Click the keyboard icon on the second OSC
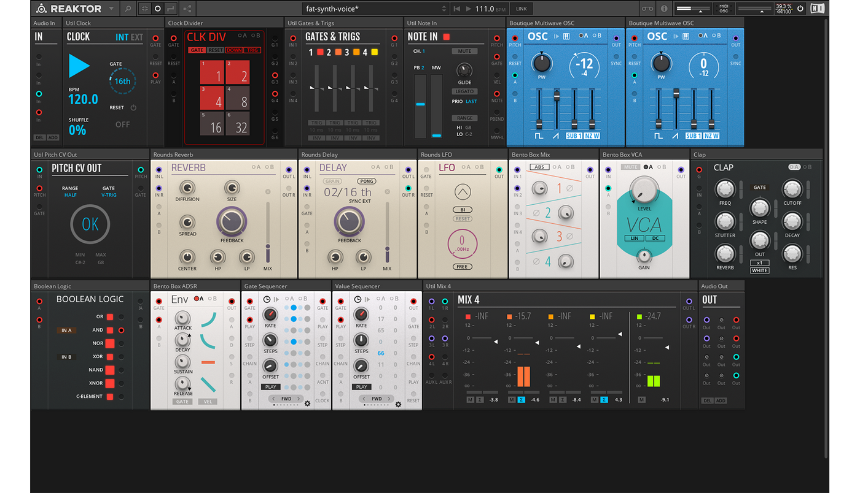 coord(686,36)
